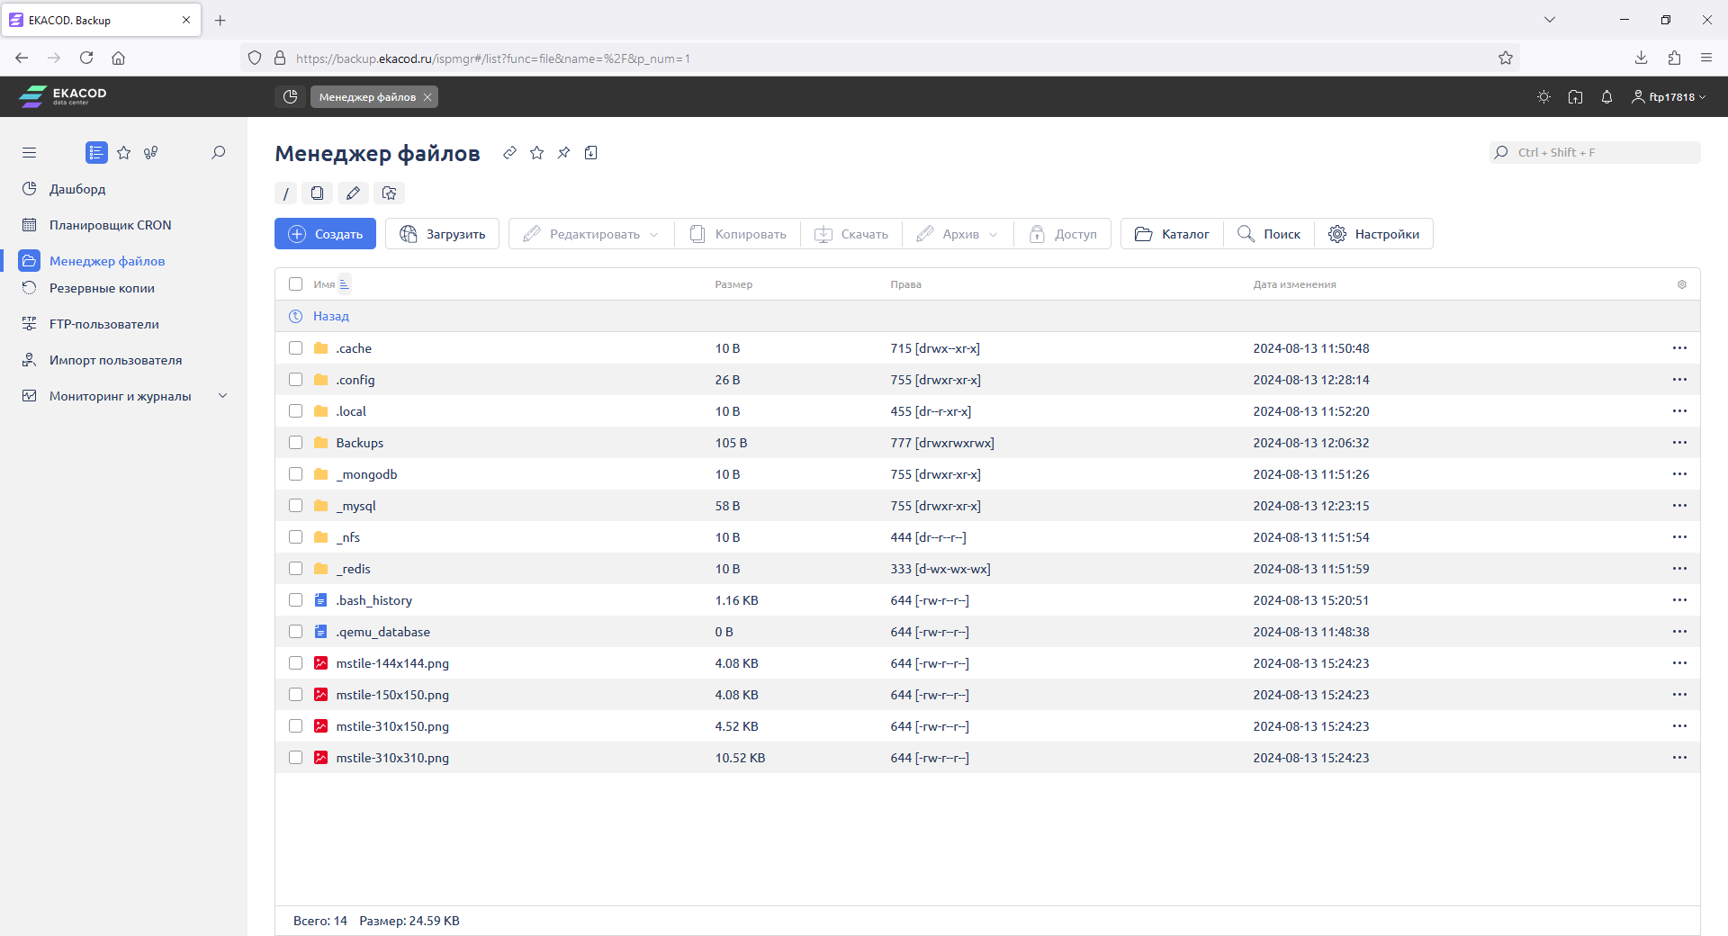Open the favorite folders icon in path bar

(389, 193)
